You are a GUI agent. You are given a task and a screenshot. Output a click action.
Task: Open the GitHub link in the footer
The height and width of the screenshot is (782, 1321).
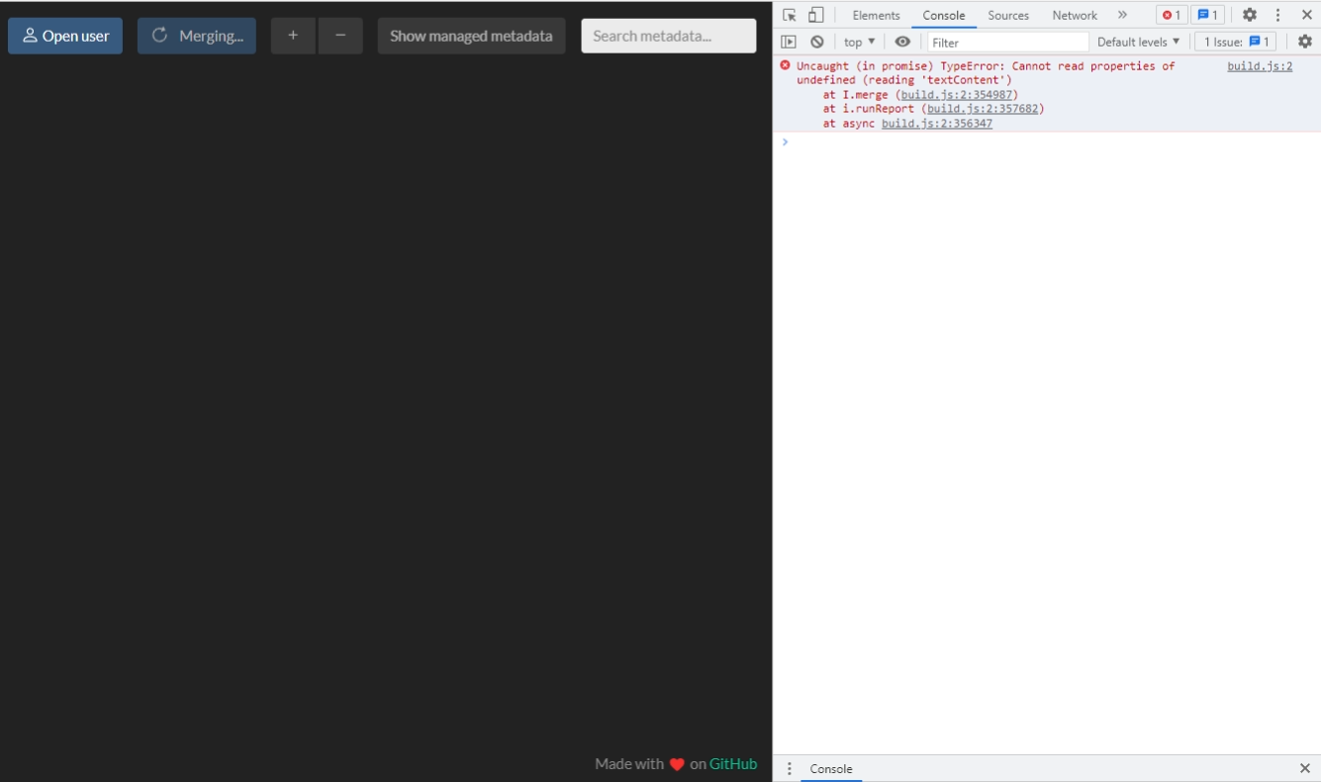point(733,763)
